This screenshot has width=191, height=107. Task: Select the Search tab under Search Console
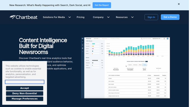pyautogui.click(x=130, y=65)
